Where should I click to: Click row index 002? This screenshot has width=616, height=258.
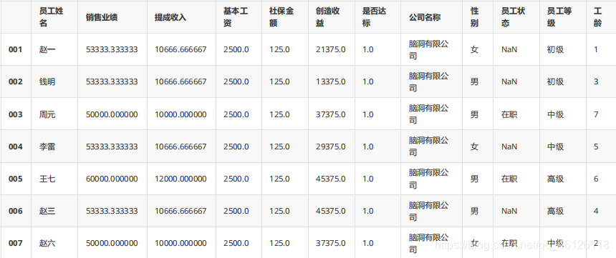point(16,81)
